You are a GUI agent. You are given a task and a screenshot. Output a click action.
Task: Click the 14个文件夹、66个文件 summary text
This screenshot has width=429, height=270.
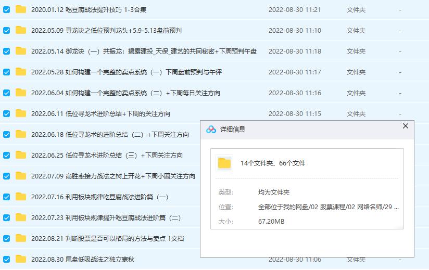[273, 163]
